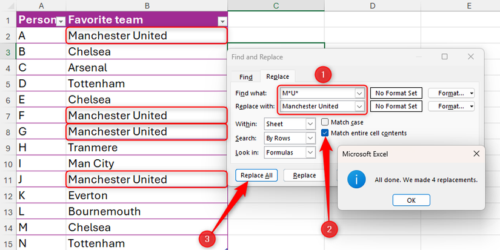500x250 pixels.
Task: Click No Format Set preview for Replace with
Action: (396, 107)
